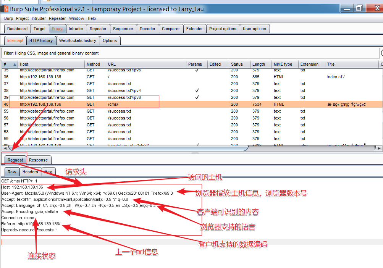Select row 55 in history table
The image size is (383, 268).
point(192,111)
